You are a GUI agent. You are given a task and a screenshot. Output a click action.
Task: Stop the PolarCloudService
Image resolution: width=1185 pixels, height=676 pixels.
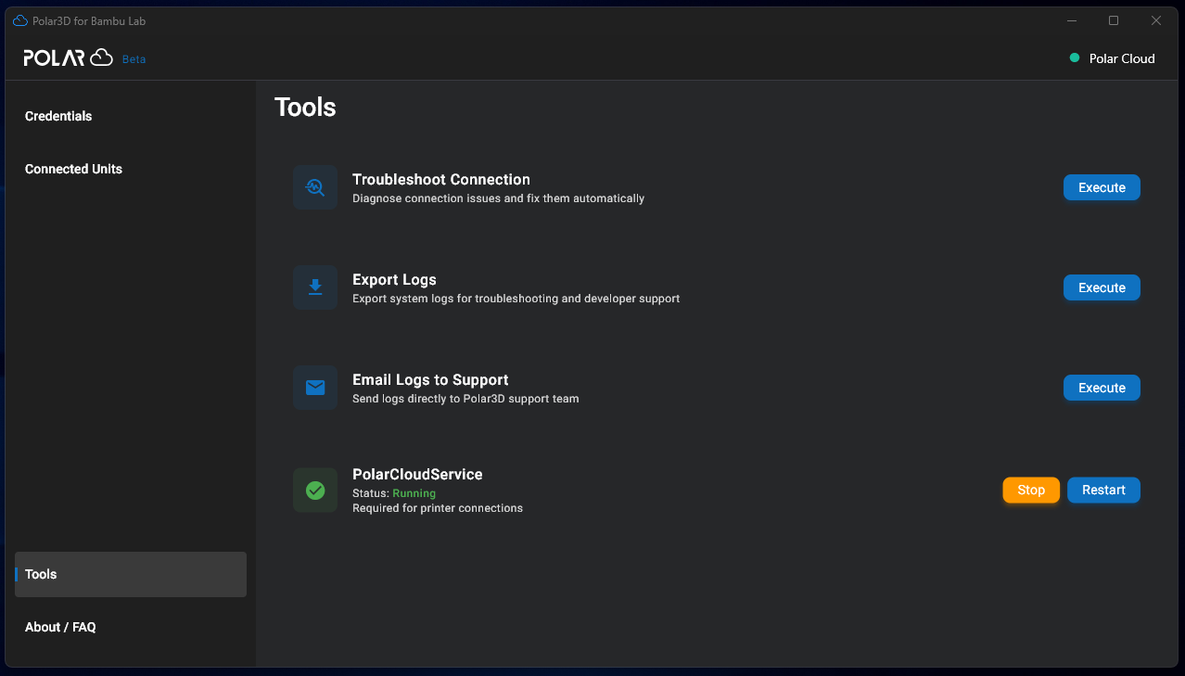pyautogui.click(x=1030, y=490)
